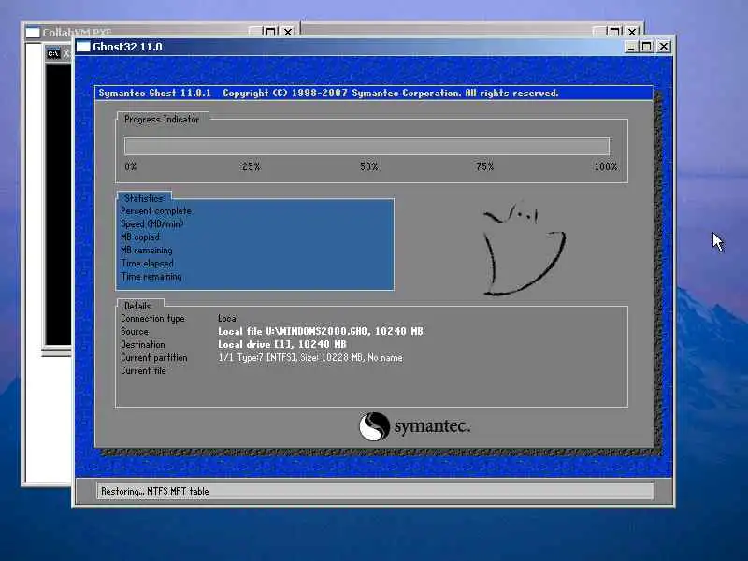The image size is (748, 561).
Task: Close the rightmost background window
Action: point(632,32)
